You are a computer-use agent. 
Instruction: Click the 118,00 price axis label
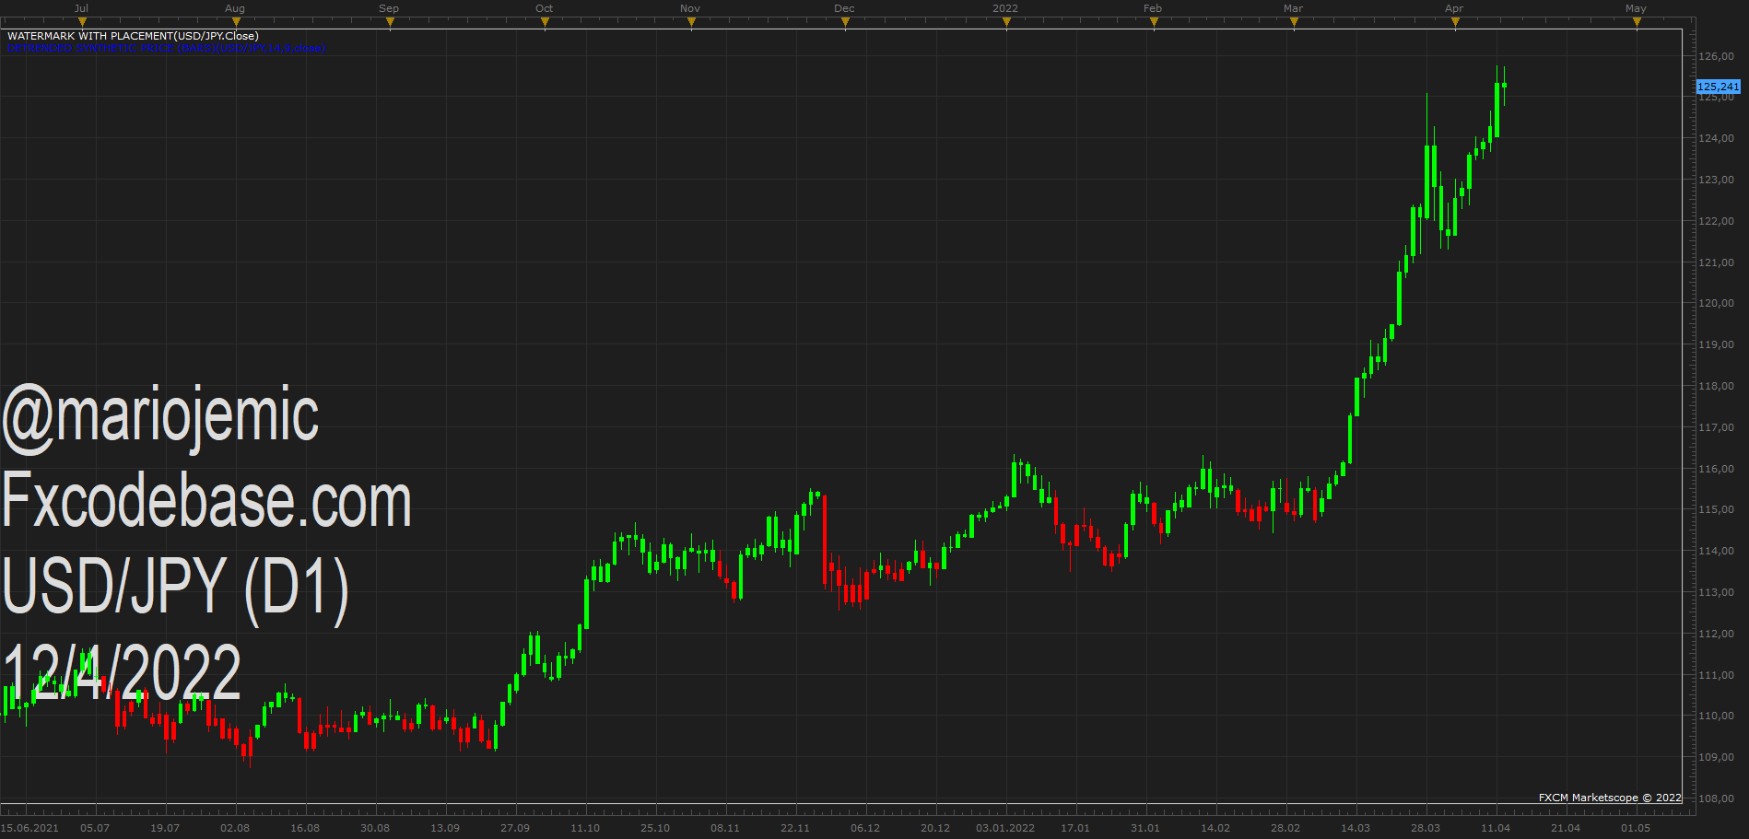pyautogui.click(x=1717, y=386)
